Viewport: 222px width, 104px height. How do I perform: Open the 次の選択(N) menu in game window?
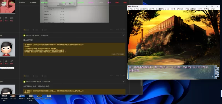tap(160, 9)
